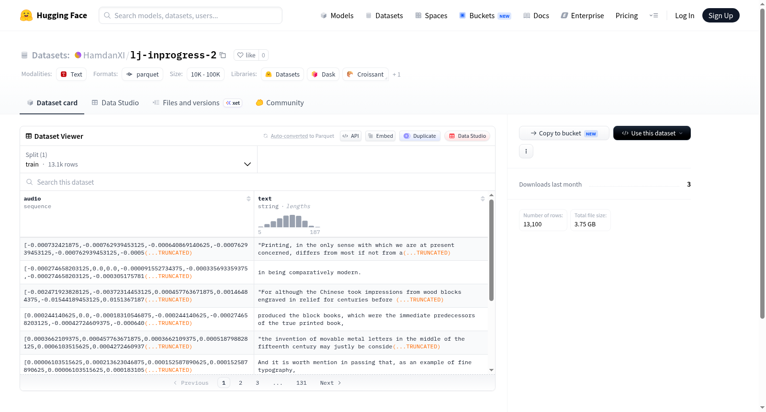Open the additional navigation menu icon
The height and width of the screenshot is (412, 766).
[x=653, y=15]
